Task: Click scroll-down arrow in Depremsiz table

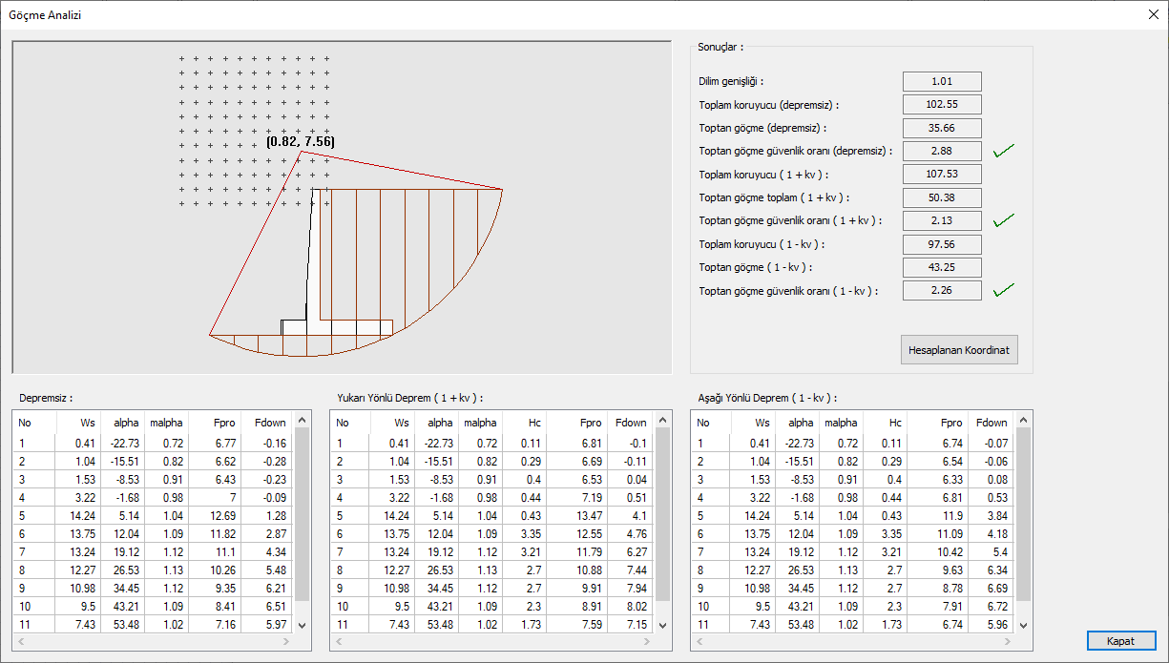Action: coord(303,625)
